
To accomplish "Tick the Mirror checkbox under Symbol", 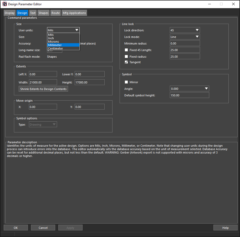I will point(126,82).
